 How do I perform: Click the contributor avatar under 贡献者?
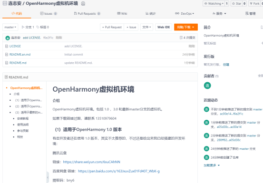coord(207,86)
